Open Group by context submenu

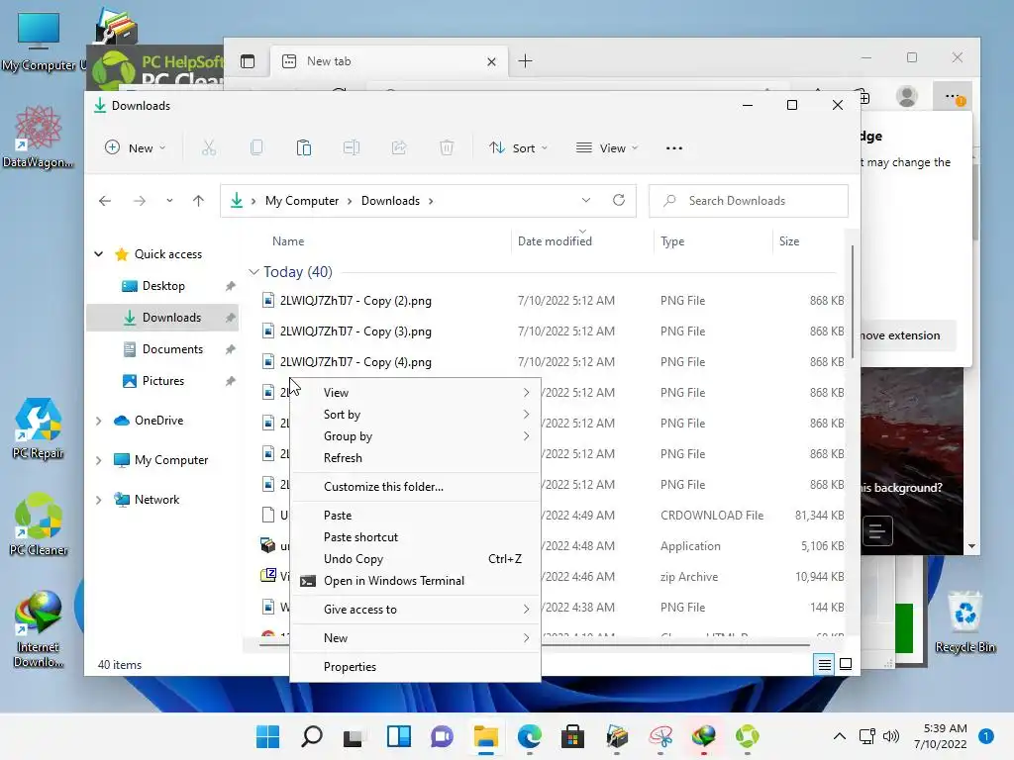pos(415,436)
